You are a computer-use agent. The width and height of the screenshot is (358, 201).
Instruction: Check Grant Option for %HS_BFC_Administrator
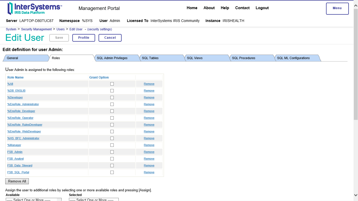(112, 138)
